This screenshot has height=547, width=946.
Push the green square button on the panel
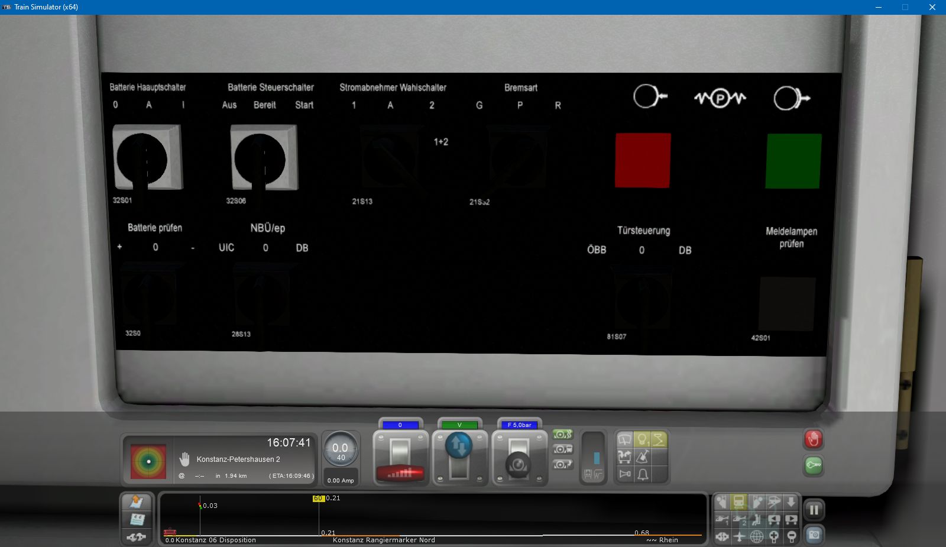coord(793,161)
